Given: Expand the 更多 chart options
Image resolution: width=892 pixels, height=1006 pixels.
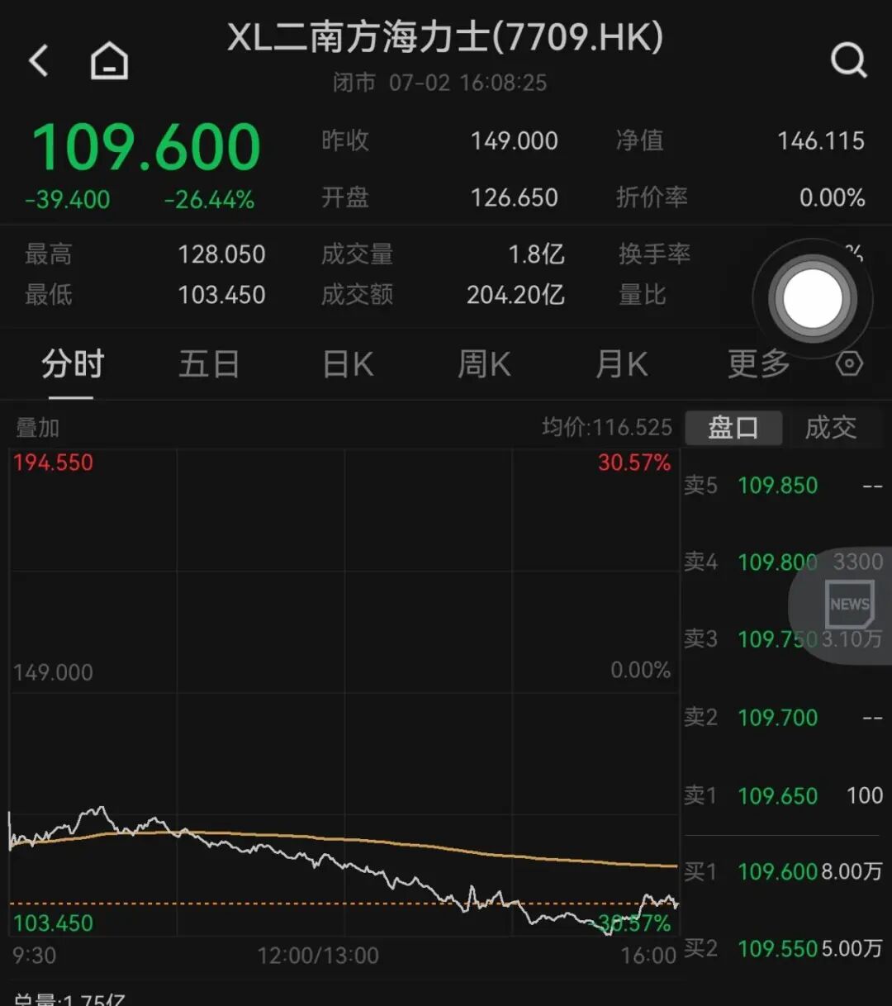Looking at the screenshot, I should pyautogui.click(x=758, y=363).
